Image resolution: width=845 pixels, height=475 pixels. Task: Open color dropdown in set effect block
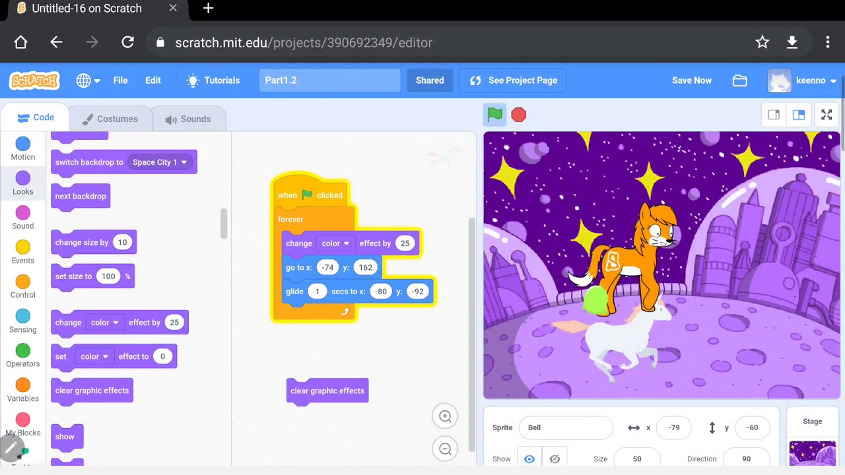(x=94, y=356)
